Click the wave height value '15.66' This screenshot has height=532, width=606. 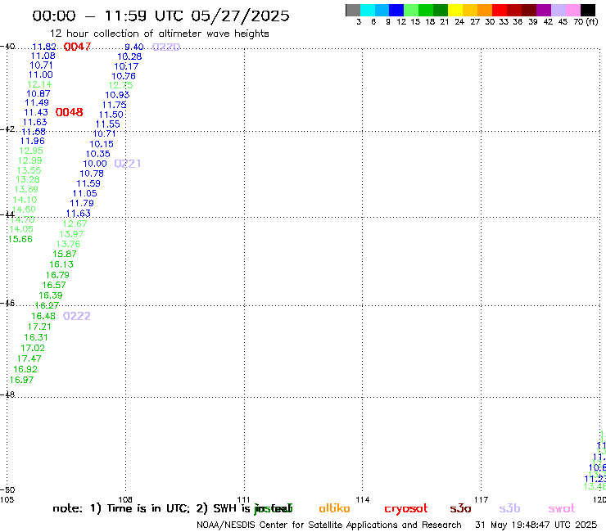(20, 239)
